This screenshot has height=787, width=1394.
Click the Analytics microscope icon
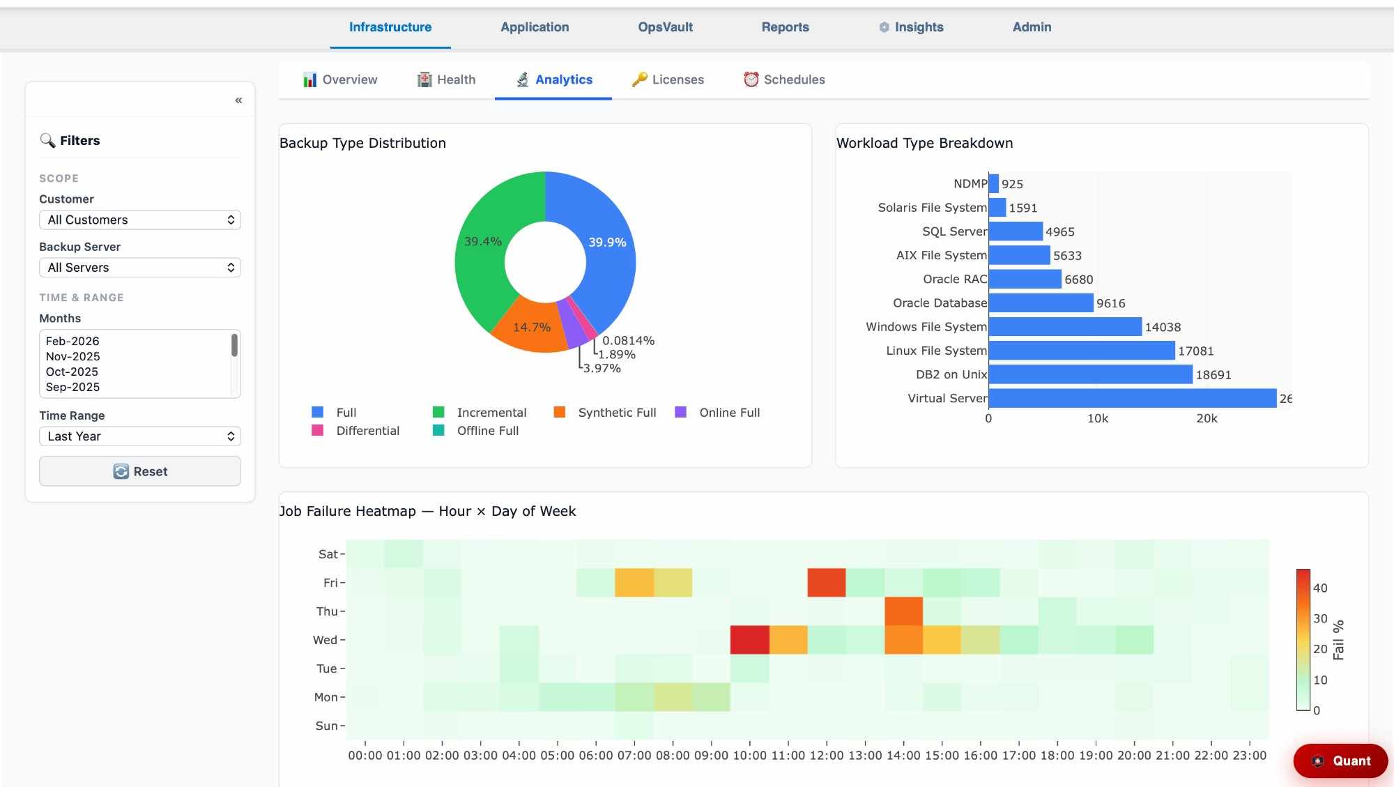click(523, 79)
